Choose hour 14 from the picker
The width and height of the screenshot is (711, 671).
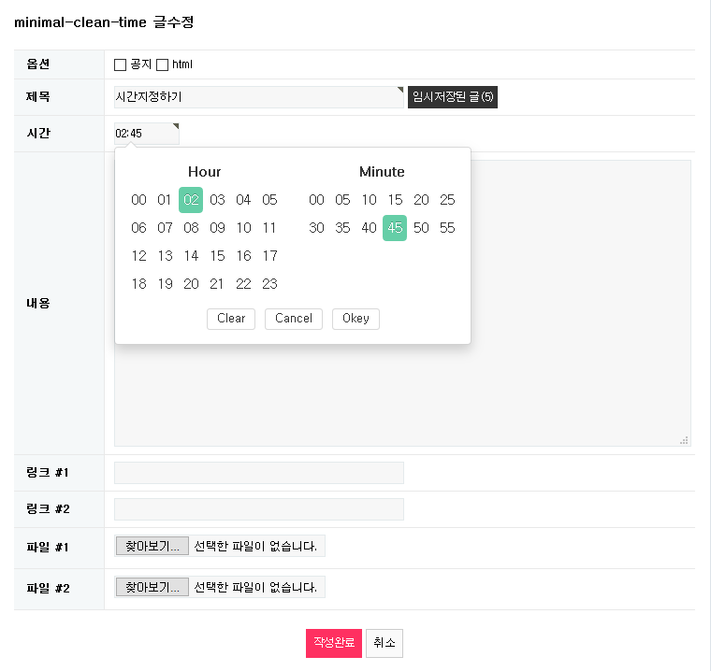pyautogui.click(x=191, y=256)
